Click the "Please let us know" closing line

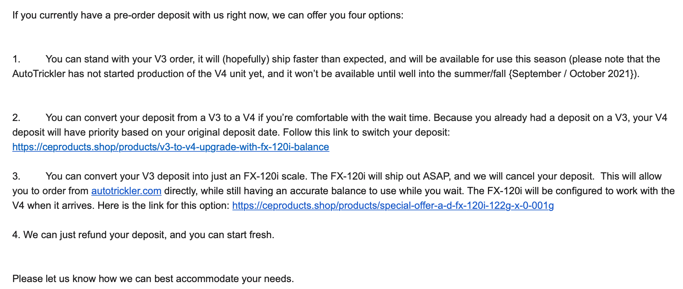click(153, 279)
